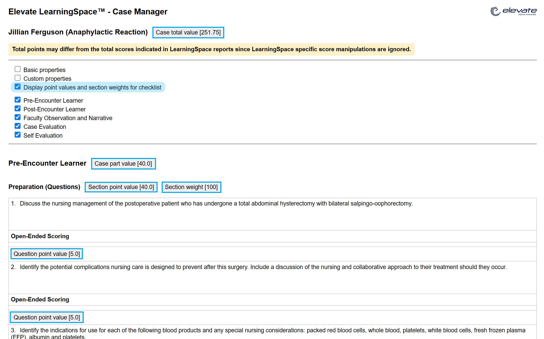Click question 2's Question point value badge

[x=47, y=317]
